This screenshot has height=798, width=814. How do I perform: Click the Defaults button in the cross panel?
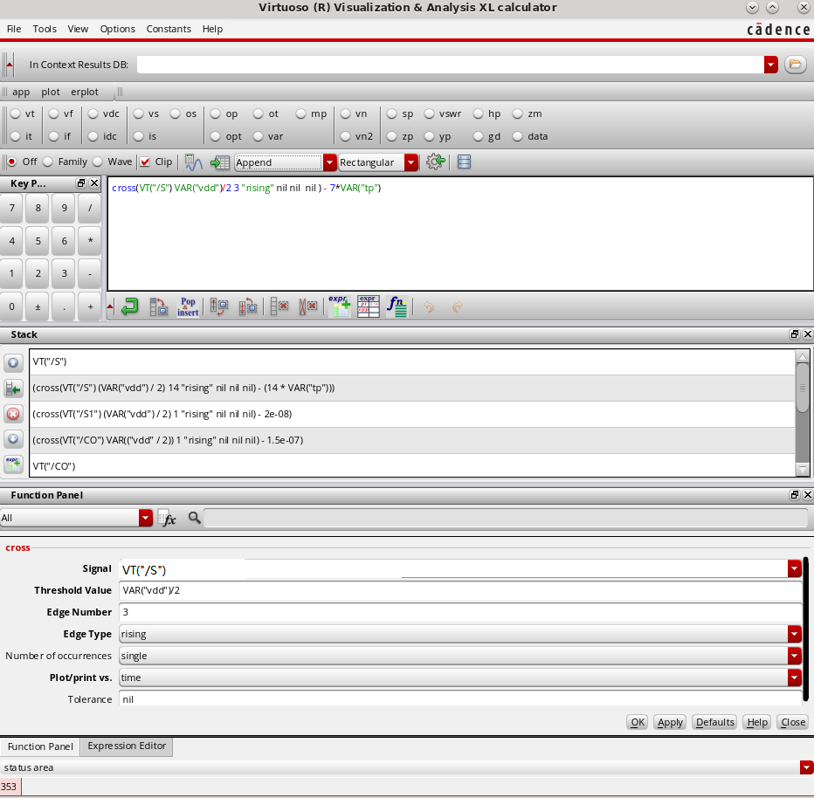[x=714, y=722]
